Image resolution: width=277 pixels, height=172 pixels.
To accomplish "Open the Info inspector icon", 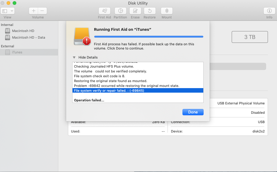I will click(x=269, y=11).
